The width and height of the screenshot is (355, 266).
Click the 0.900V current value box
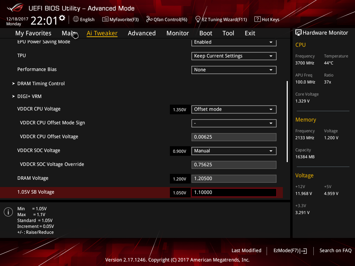point(180,151)
